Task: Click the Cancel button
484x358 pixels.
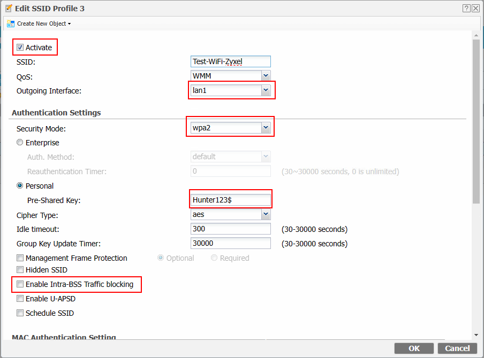Action: point(457,348)
